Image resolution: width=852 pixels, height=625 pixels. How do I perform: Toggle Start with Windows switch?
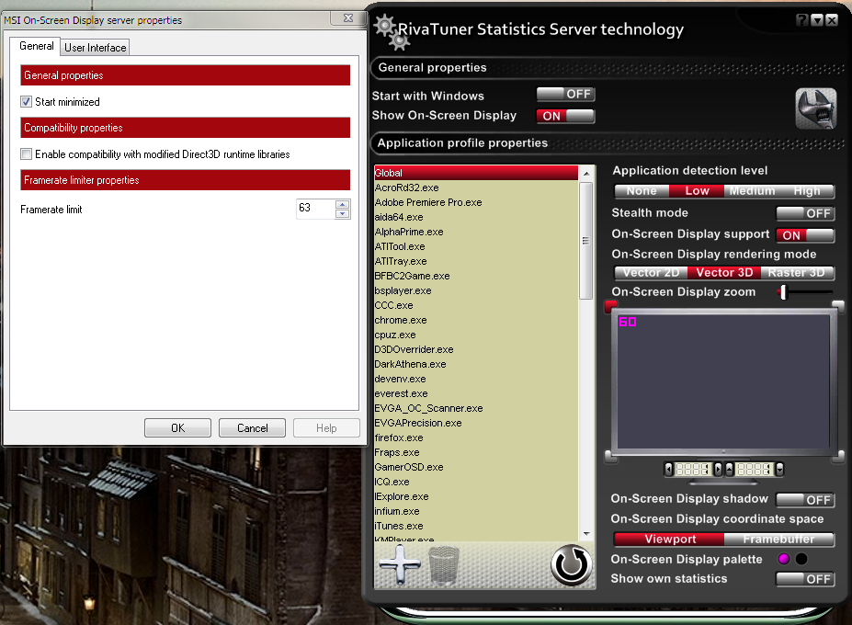click(x=565, y=94)
